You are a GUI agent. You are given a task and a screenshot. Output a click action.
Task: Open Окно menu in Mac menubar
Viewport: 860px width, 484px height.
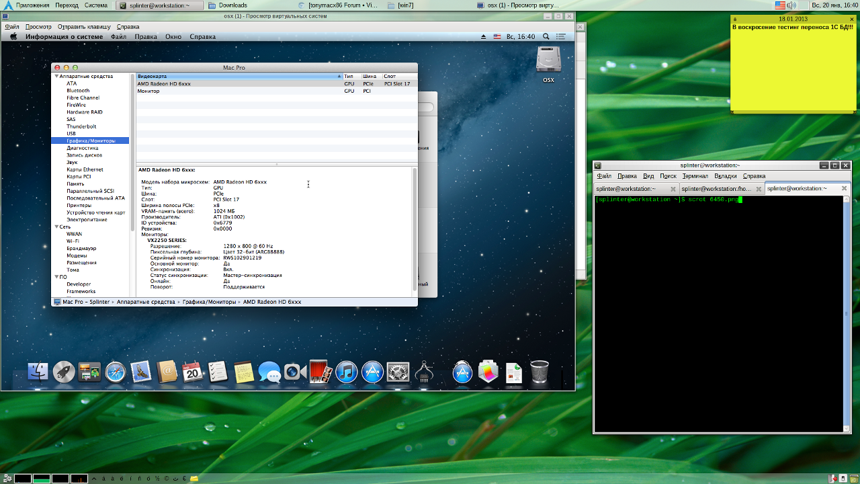173,37
